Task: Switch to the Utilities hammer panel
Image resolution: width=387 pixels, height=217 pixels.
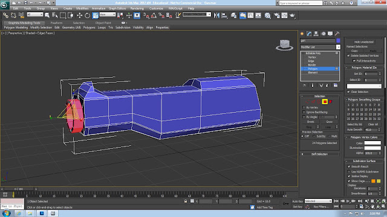Action: (x=337, y=34)
